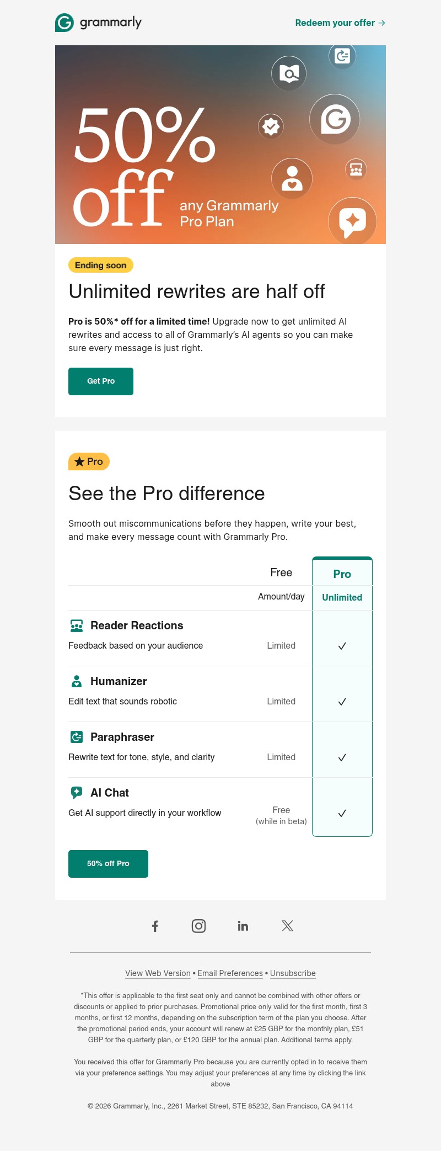Screen dimensions: 441x1151
Task: Click the Ending soon badge
Action: (x=100, y=265)
